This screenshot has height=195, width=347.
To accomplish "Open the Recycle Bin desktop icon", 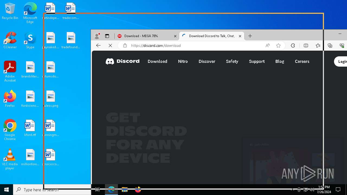I will click(x=10, y=11).
